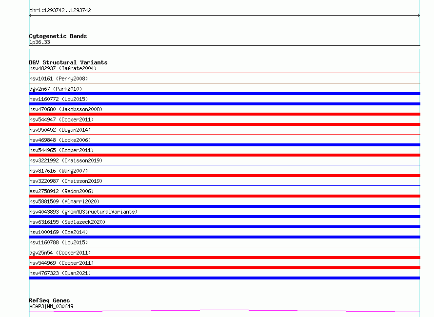This screenshot has width=434, height=317.
Task: Click the Cytogenetic Bands track title
Action: tap(58, 36)
